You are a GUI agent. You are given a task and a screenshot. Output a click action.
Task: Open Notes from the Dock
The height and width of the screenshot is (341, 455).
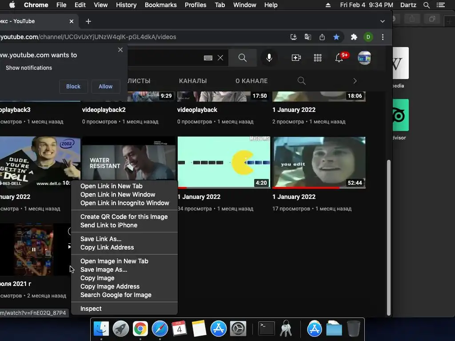[199, 329]
